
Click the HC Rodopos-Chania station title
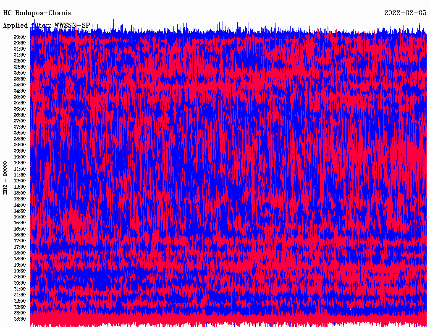[x=37, y=13]
